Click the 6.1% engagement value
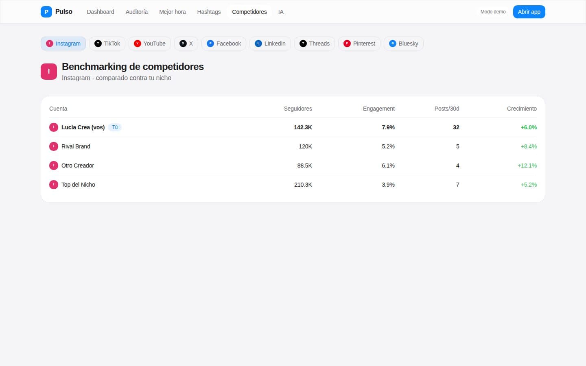586x366 pixels. click(388, 166)
